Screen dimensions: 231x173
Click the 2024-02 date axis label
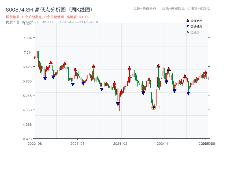pos(120,144)
